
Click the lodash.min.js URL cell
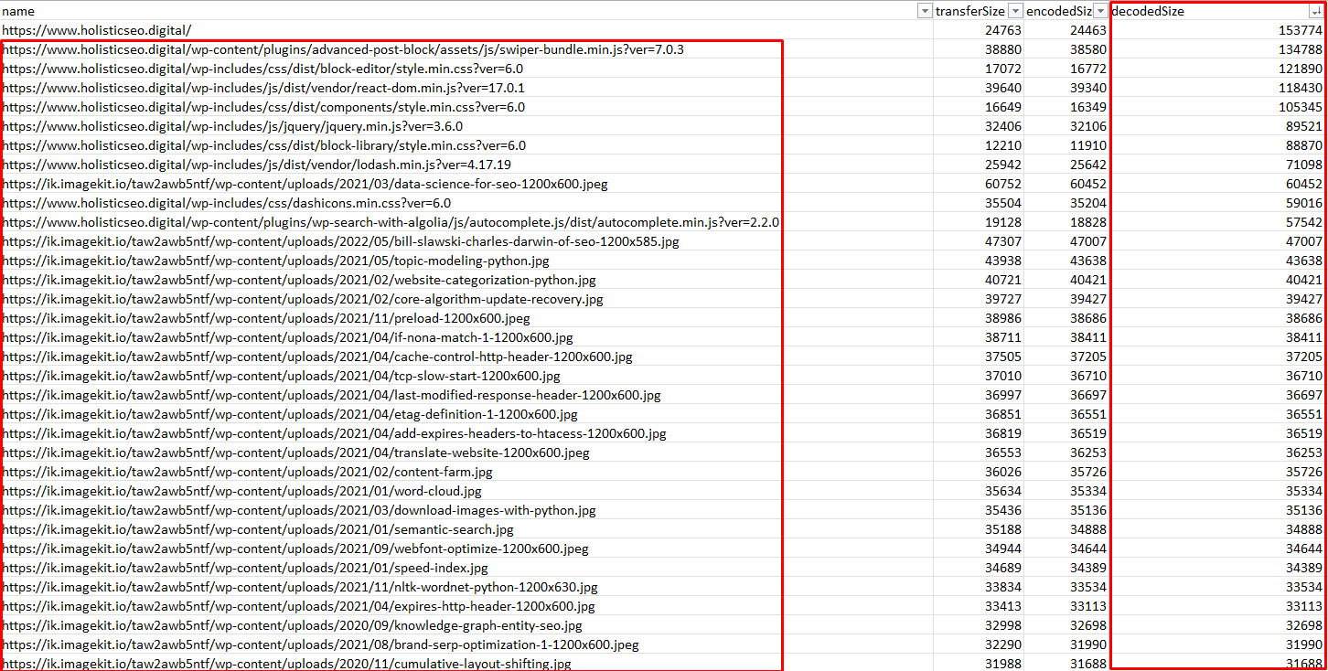(x=466, y=165)
